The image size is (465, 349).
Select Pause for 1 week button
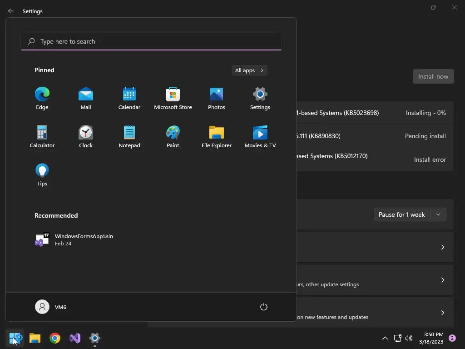(402, 214)
